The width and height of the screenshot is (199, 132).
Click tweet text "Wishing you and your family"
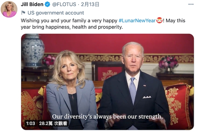53,20
